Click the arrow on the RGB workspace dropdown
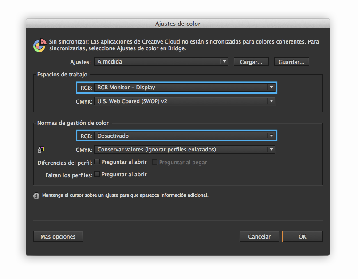Viewport: 358px width, 279px height. coord(271,88)
